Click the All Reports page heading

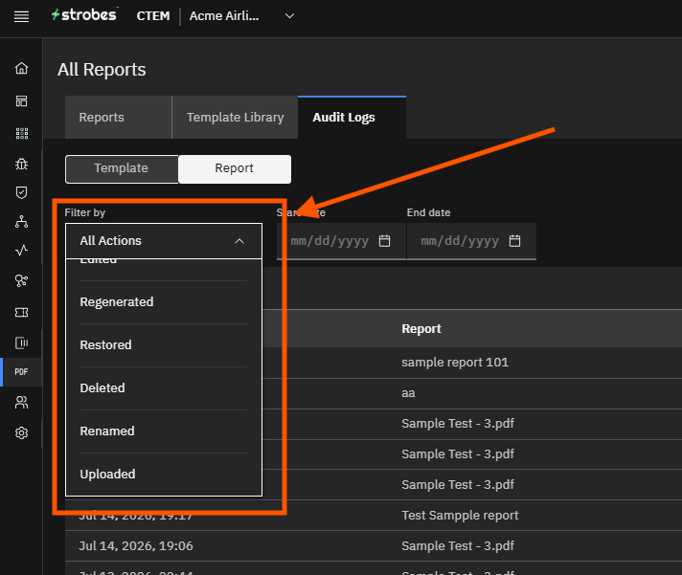click(102, 70)
